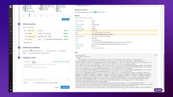Click the Cancel button

click(x=57, y=87)
